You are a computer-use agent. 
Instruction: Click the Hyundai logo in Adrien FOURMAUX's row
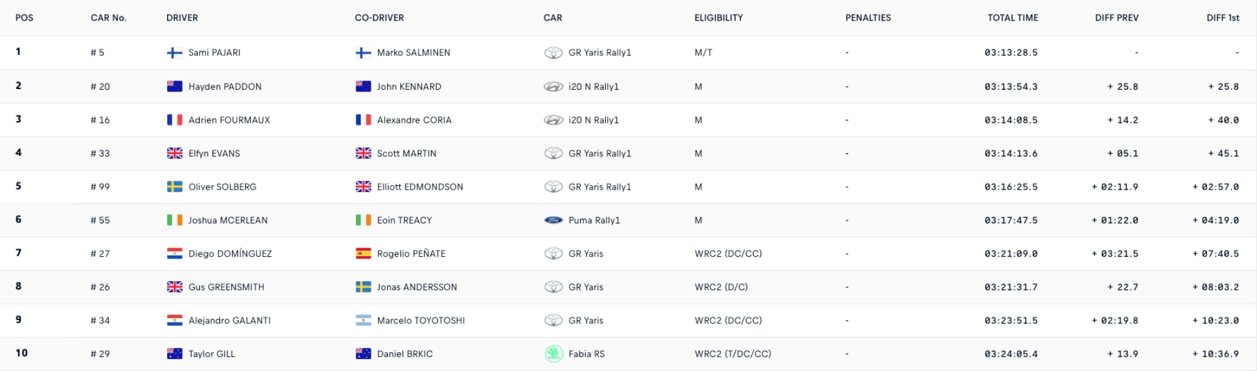(x=553, y=120)
